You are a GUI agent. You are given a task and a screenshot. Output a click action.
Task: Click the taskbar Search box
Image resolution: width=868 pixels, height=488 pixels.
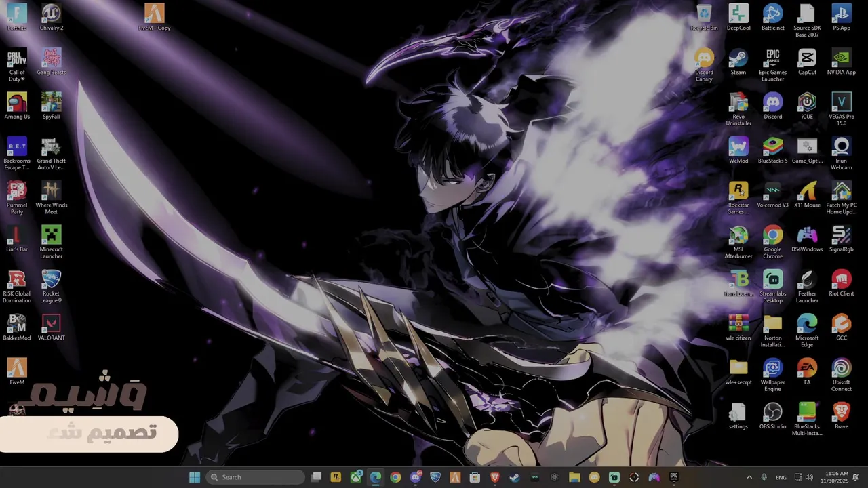click(x=255, y=477)
